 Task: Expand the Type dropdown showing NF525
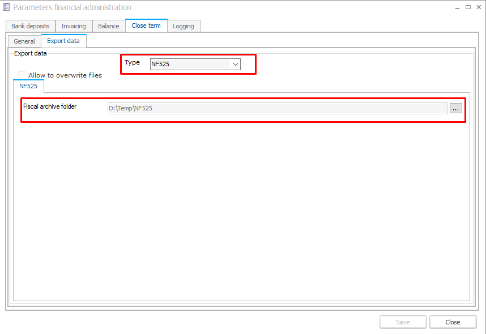(235, 65)
